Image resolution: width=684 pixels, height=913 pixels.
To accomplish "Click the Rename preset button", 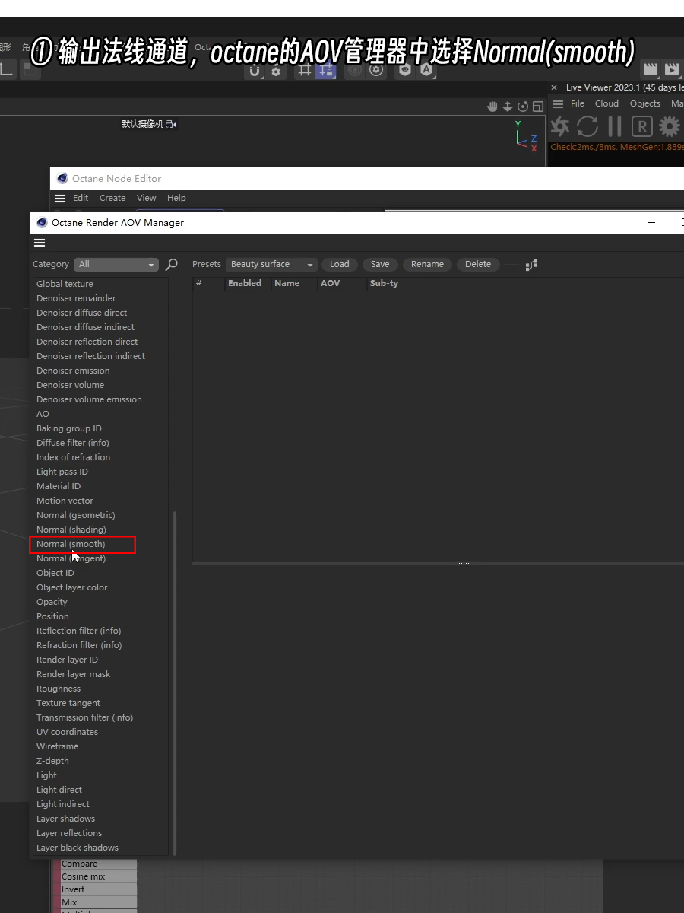I will coord(427,265).
